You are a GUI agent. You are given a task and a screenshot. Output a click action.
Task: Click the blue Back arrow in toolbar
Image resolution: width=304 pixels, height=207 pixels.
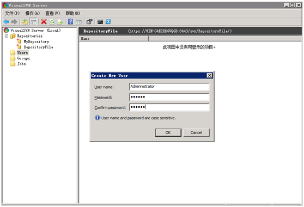[x=7, y=22]
